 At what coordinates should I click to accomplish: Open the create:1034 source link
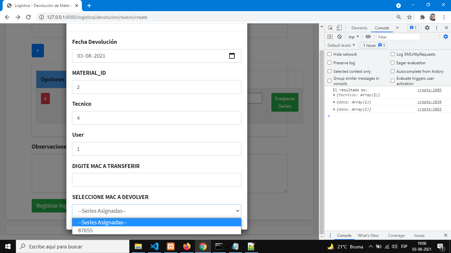429,102
